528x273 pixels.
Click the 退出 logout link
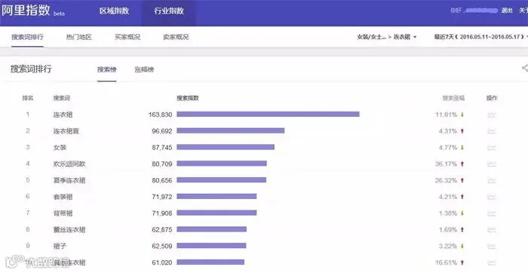tap(507, 11)
